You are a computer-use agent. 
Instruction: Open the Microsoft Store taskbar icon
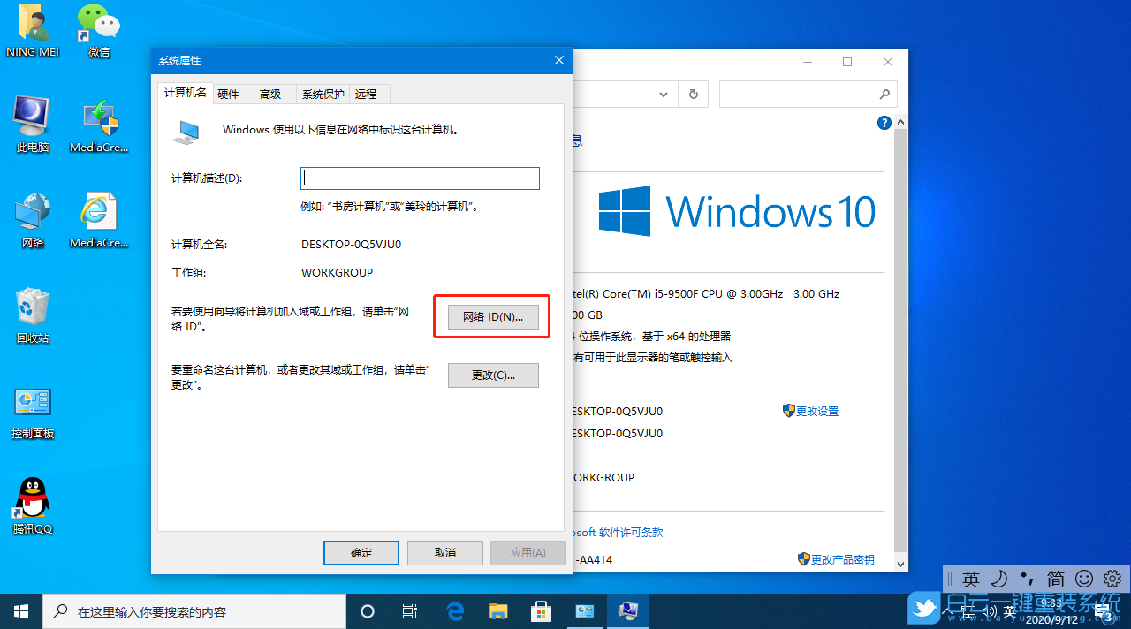click(541, 610)
